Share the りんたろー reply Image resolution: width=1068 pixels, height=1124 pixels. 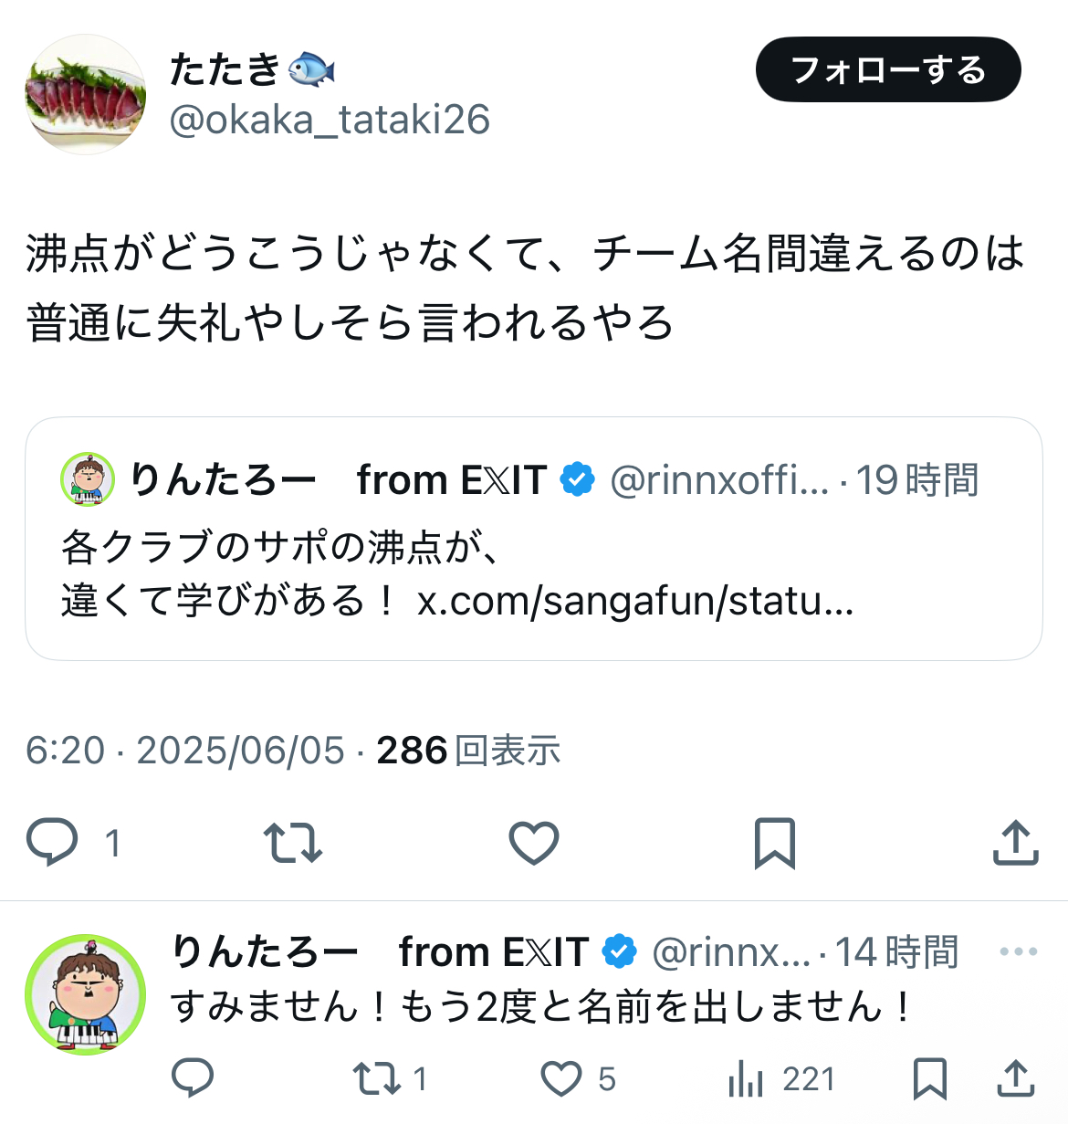1015,1078
